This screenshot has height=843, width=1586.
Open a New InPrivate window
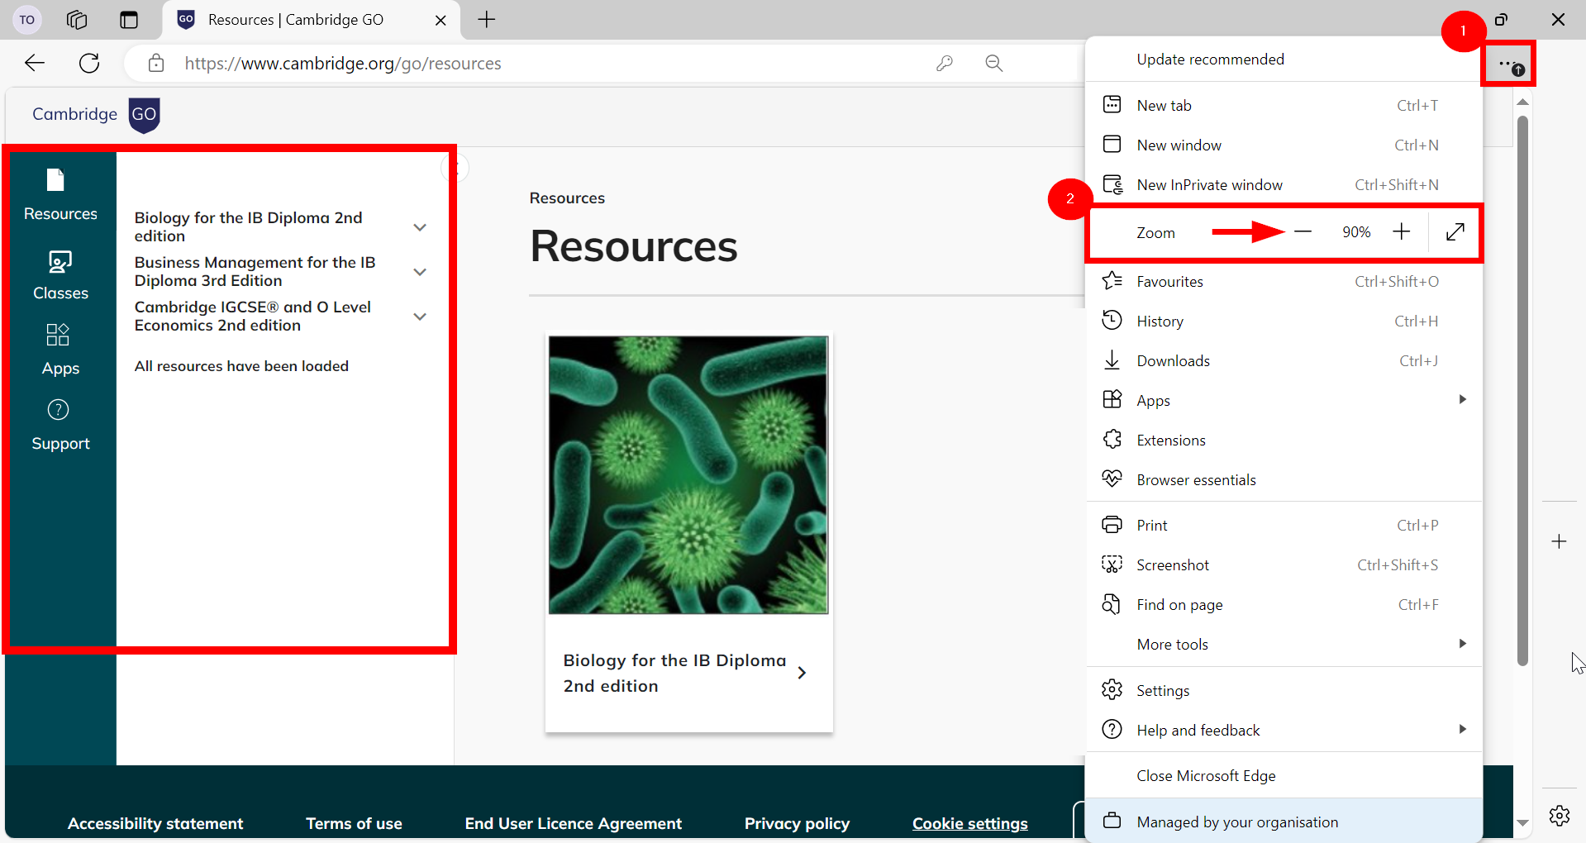point(1284,184)
